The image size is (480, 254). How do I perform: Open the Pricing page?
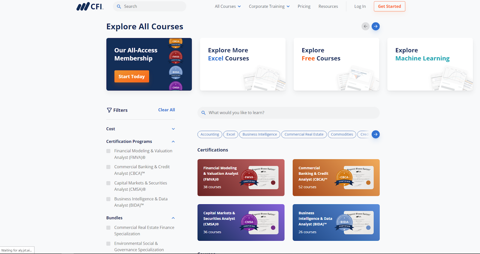304,6
